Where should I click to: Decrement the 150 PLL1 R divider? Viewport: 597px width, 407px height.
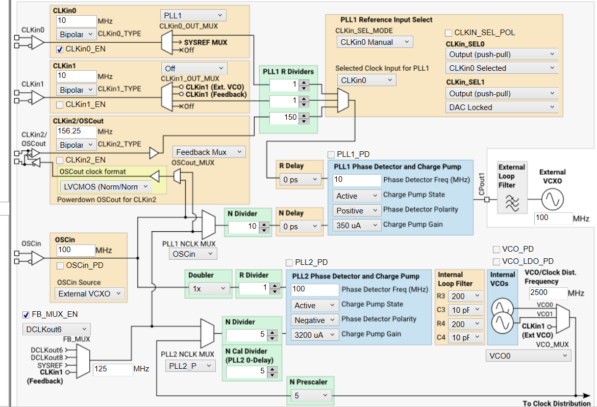(304, 122)
